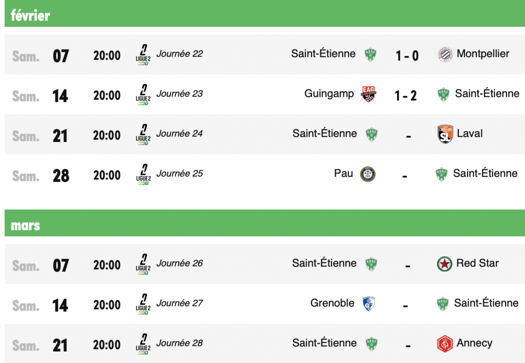Open the 1 - 2 score at Guingamp
The height and width of the screenshot is (363, 525).
pos(405,95)
